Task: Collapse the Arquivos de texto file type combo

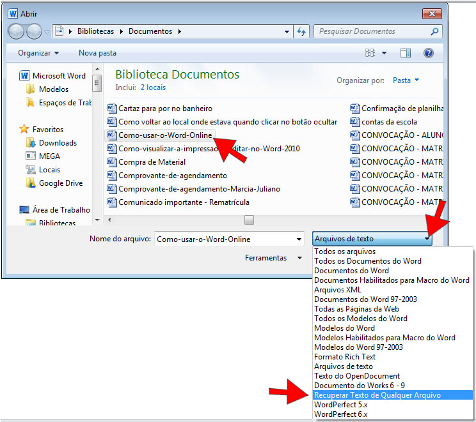Action: click(x=372, y=239)
